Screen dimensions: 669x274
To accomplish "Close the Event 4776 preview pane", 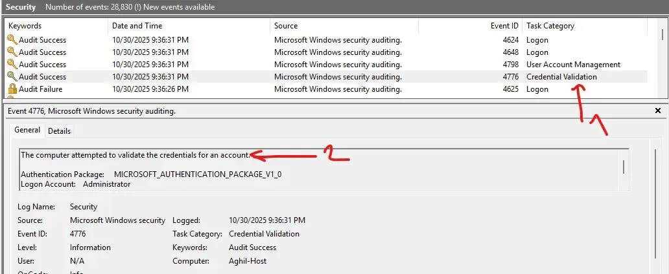I will [x=659, y=111].
